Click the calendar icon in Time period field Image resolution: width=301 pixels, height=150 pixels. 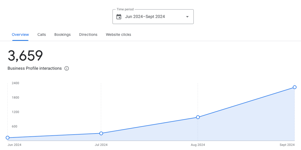point(119,17)
